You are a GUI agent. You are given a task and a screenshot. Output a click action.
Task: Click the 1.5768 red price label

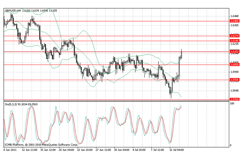pos(234,99)
